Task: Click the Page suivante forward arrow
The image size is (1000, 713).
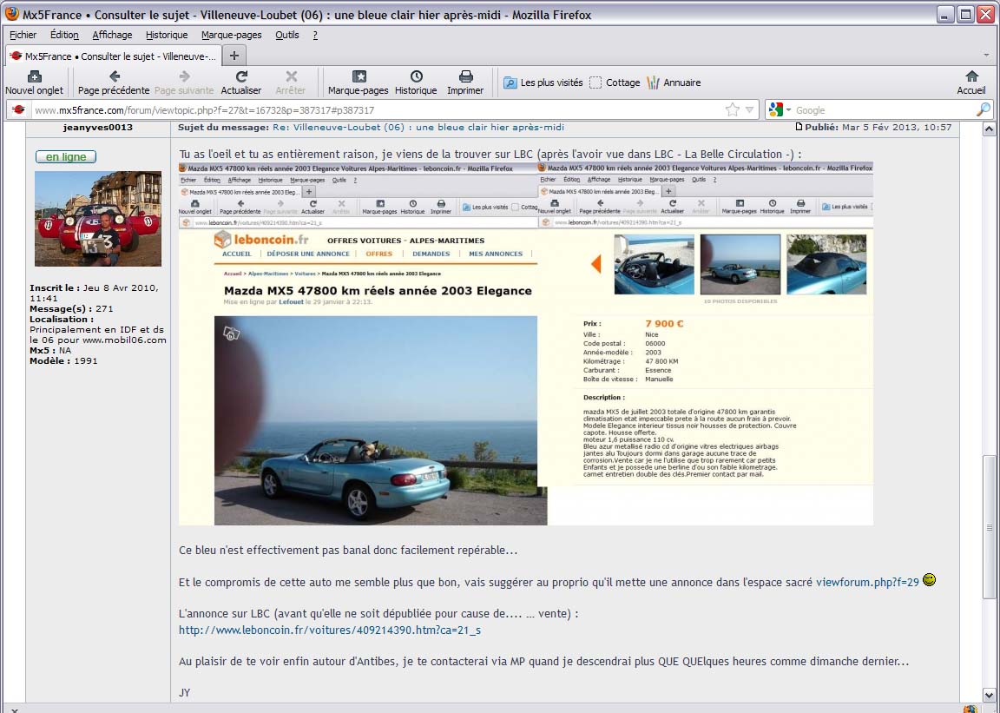Action: pos(184,76)
